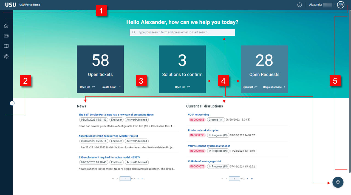This screenshot has width=351, height=195.
Task: Click the AW user avatar circle
Action: coord(341,5)
